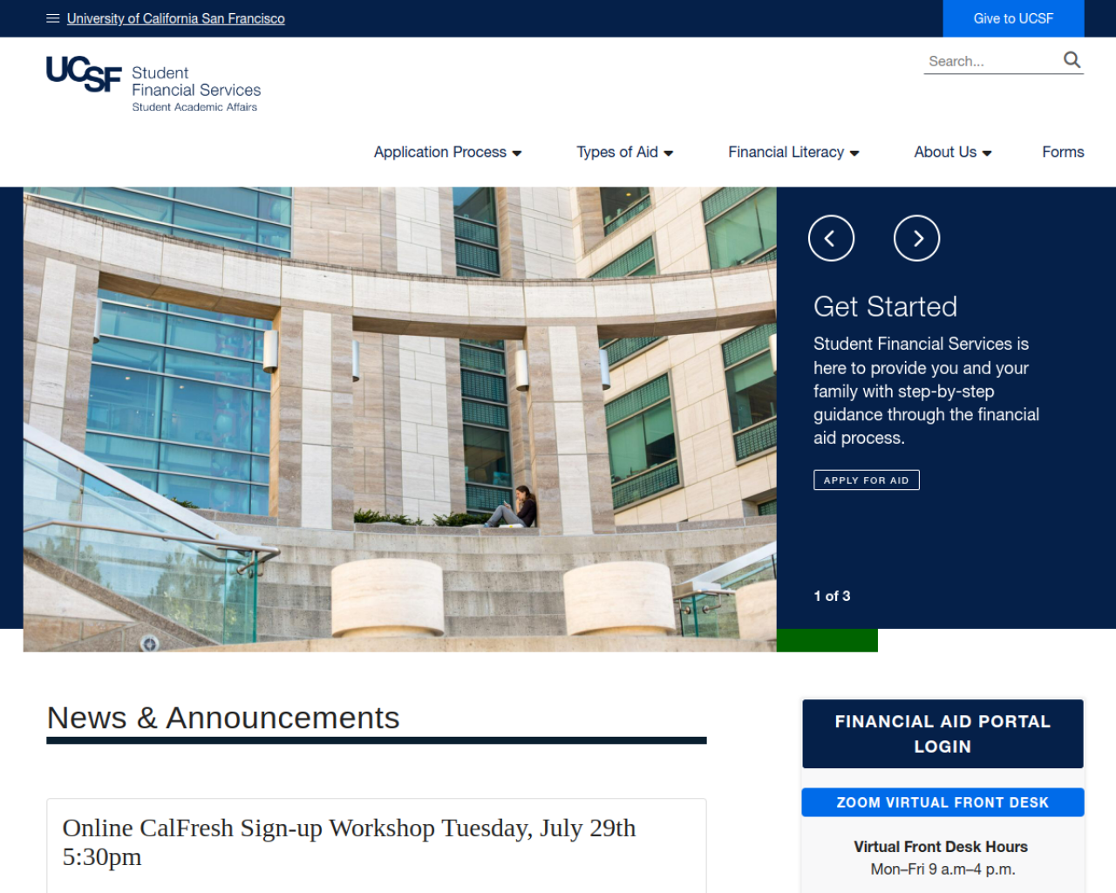Click the search magnifier icon

[1072, 60]
